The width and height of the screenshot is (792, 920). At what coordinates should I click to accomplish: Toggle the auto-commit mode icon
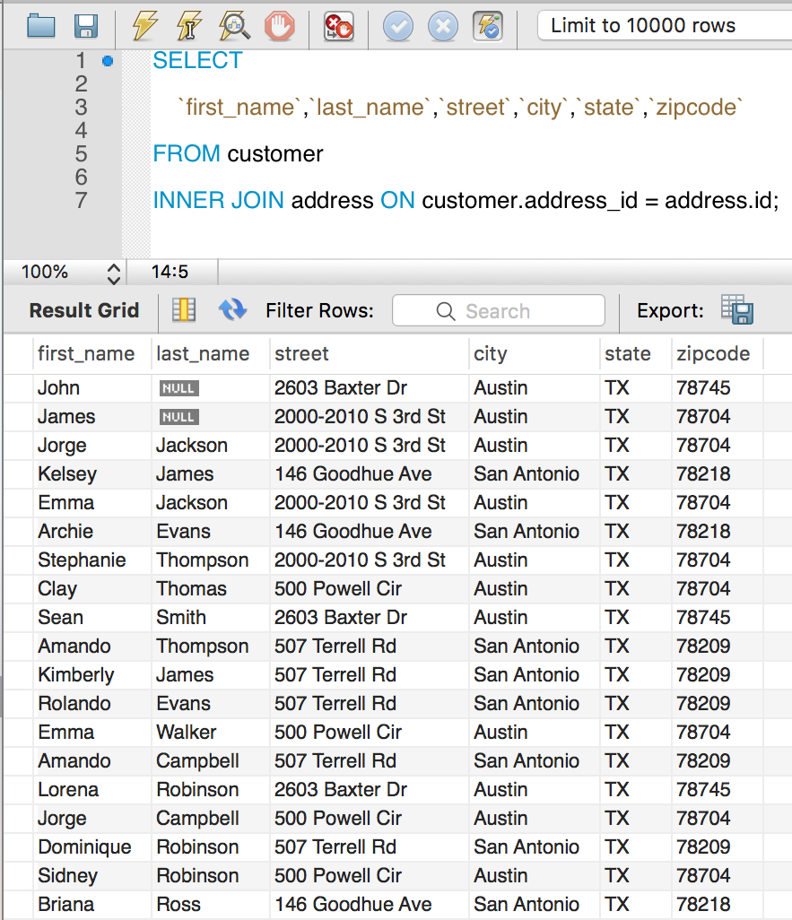488,26
